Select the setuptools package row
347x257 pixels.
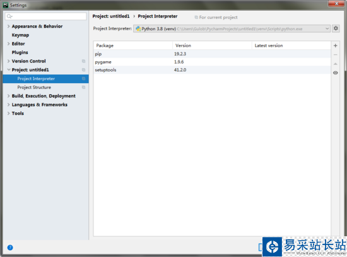tap(212, 70)
